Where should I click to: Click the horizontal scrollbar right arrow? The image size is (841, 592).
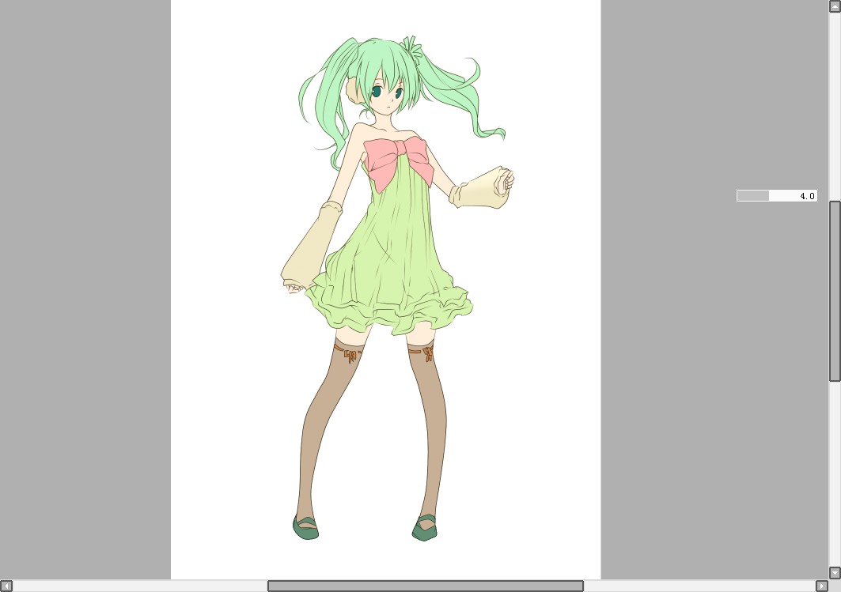click(x=822, y=586)
